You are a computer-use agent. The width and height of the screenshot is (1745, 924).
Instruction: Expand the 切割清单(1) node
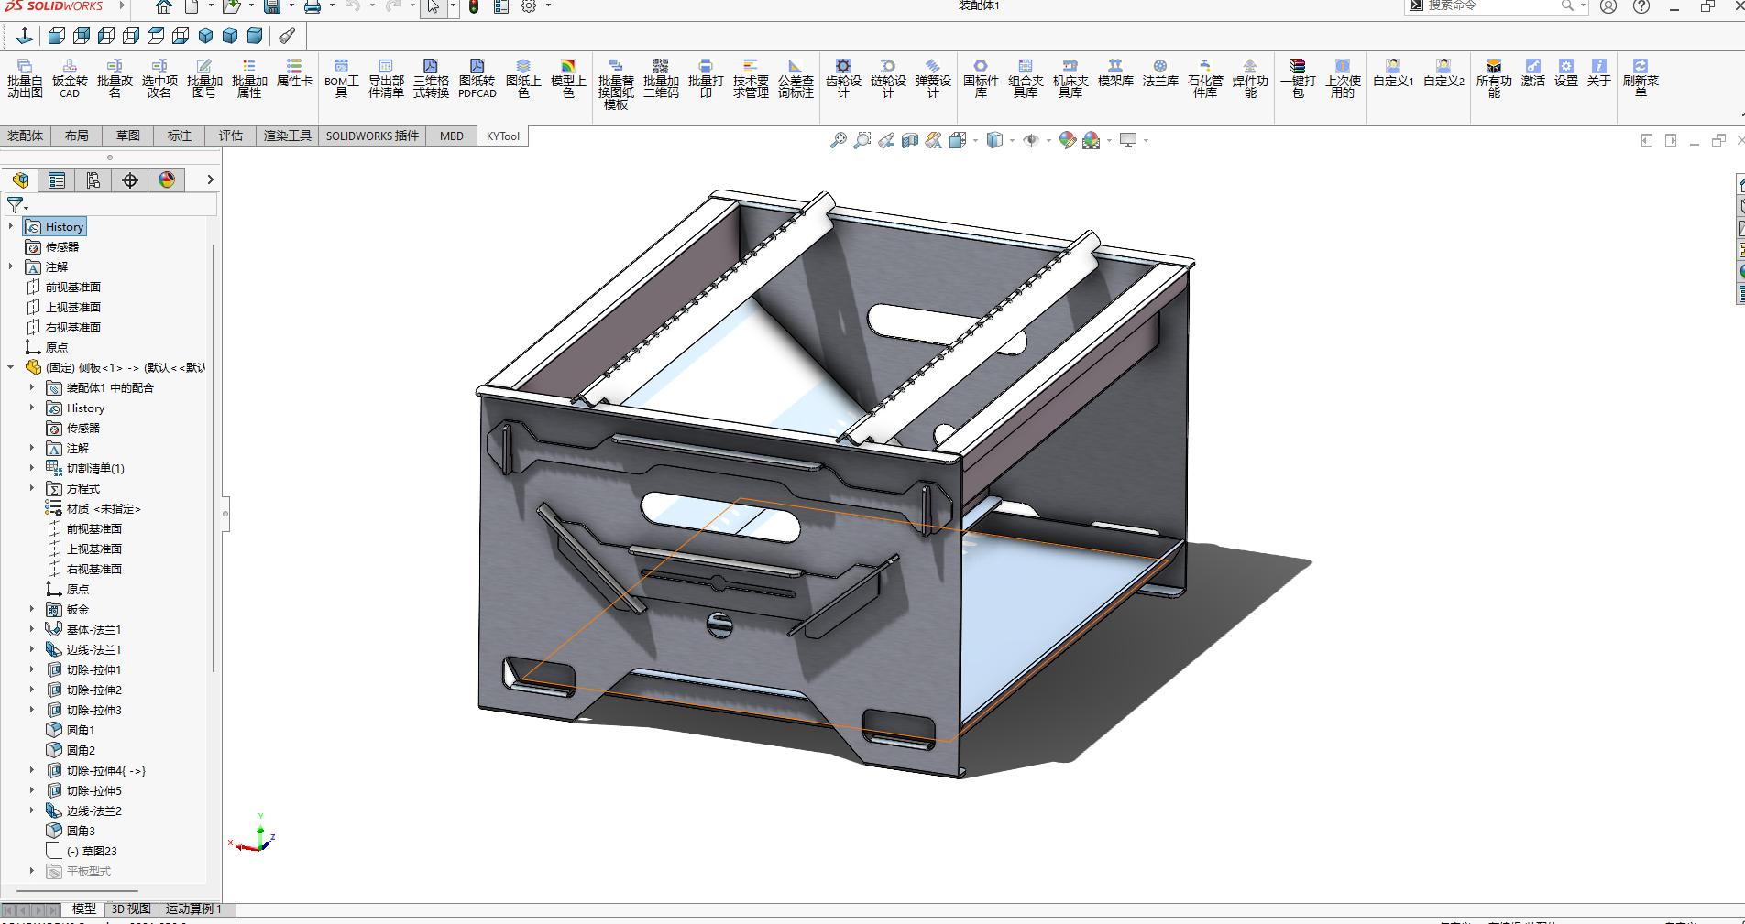pyautogui.click(x=32, y=468)
